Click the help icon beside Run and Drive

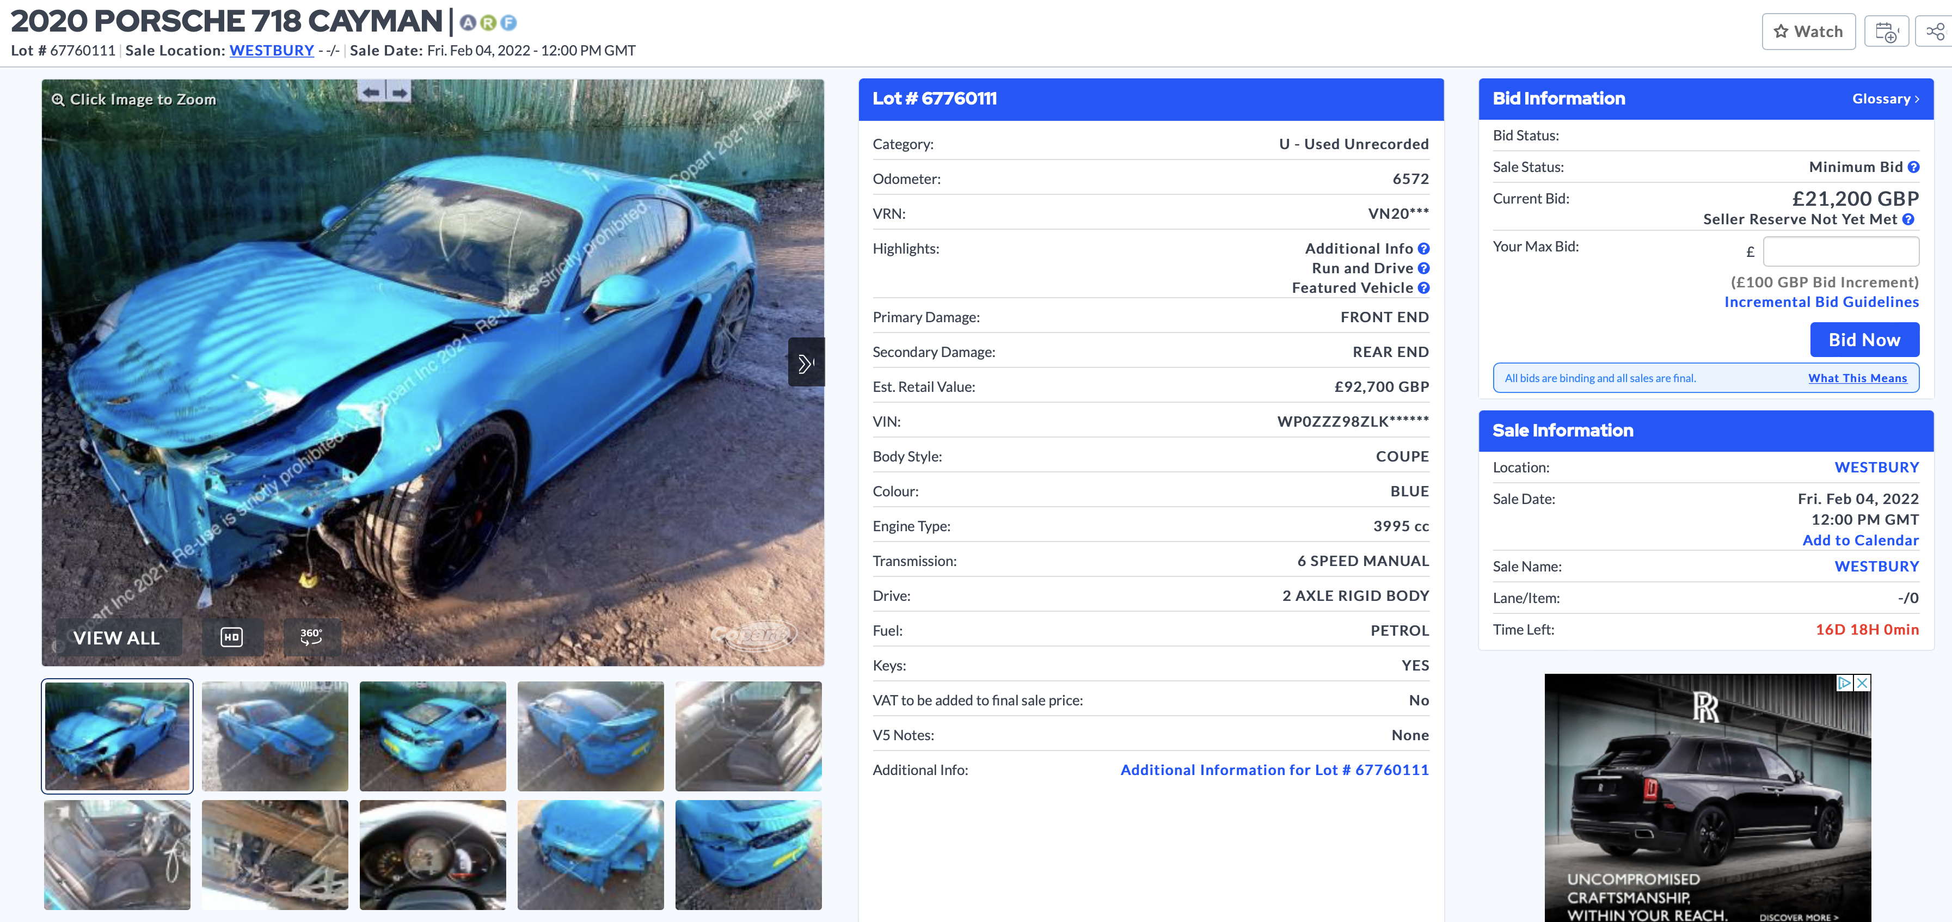1424,268
